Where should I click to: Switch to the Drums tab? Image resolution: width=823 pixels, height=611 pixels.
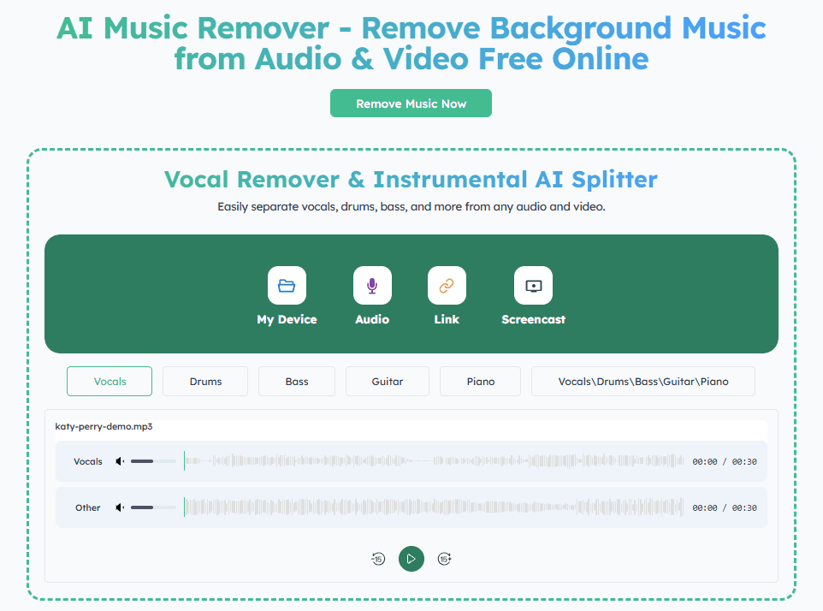205,382
